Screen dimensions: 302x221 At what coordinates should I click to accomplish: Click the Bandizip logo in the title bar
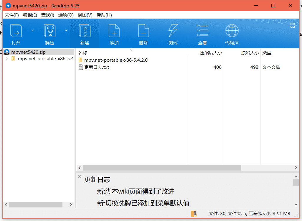coord(8,6)
